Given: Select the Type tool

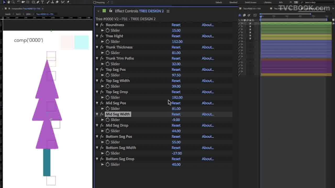Looking at the screenshot, I should [42, 2].
